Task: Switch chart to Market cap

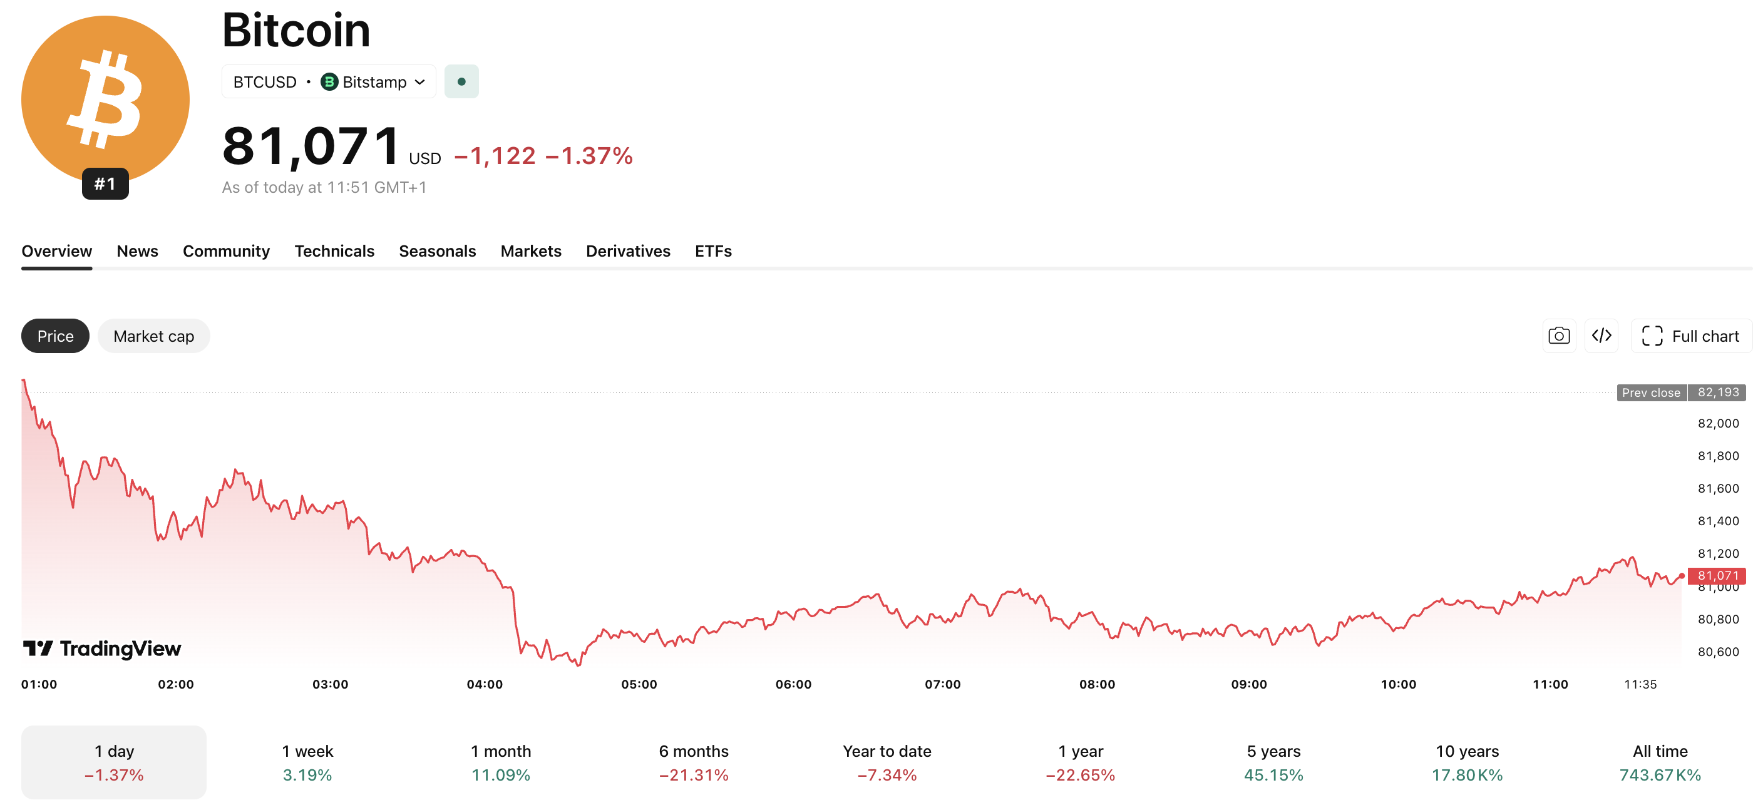Action: [154, 336]
